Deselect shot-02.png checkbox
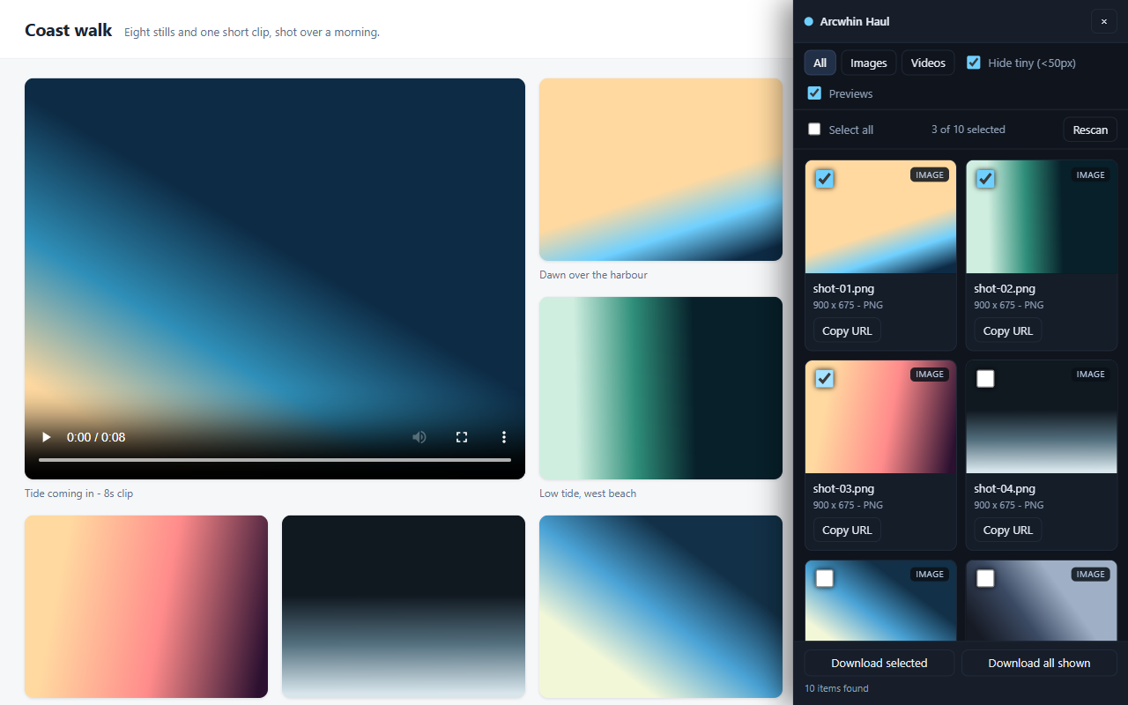Image resolution: width=1128 pixels, height=705 pixels. pyautogui.click(x=985, y=179)
